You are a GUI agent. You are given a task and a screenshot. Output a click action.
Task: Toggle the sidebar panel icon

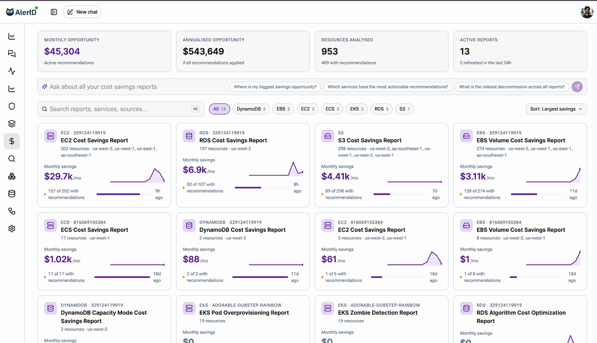click(x=54, y=12)
